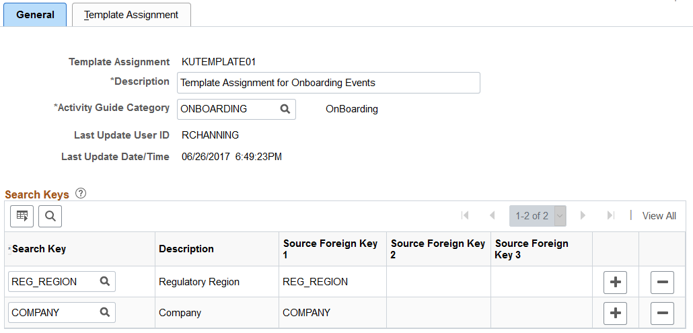Go to the last page arrow in grid
Image resolution: width=693 pixels, height=333 pixels.
[611, 215]
